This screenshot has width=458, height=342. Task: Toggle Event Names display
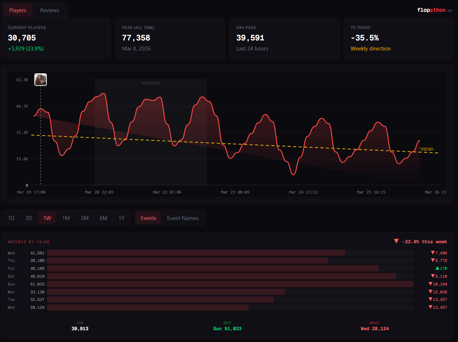(x=183, y=218)
